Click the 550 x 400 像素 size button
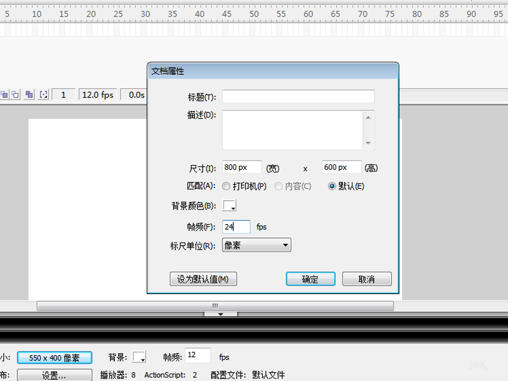This screenshot has height=381, width=508. (55, 358)
